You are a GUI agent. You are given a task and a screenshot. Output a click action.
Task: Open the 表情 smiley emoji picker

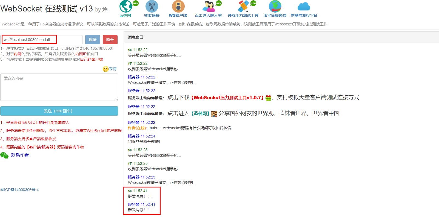coord(106,69)
